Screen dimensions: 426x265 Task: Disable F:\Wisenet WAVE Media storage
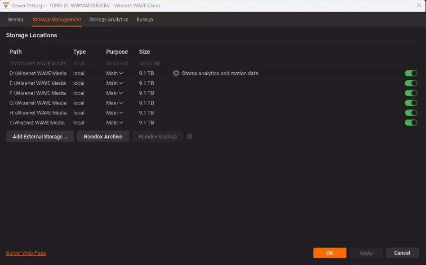(x=411, y=93)
